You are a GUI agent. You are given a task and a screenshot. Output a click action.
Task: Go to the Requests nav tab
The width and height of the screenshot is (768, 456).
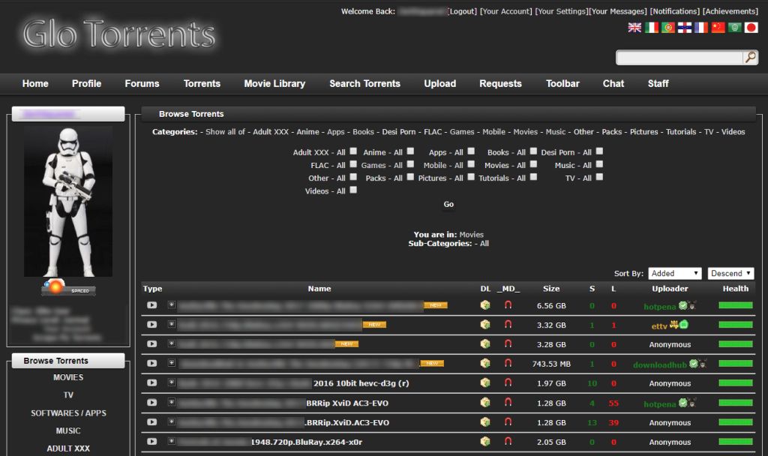coord(500,83)
